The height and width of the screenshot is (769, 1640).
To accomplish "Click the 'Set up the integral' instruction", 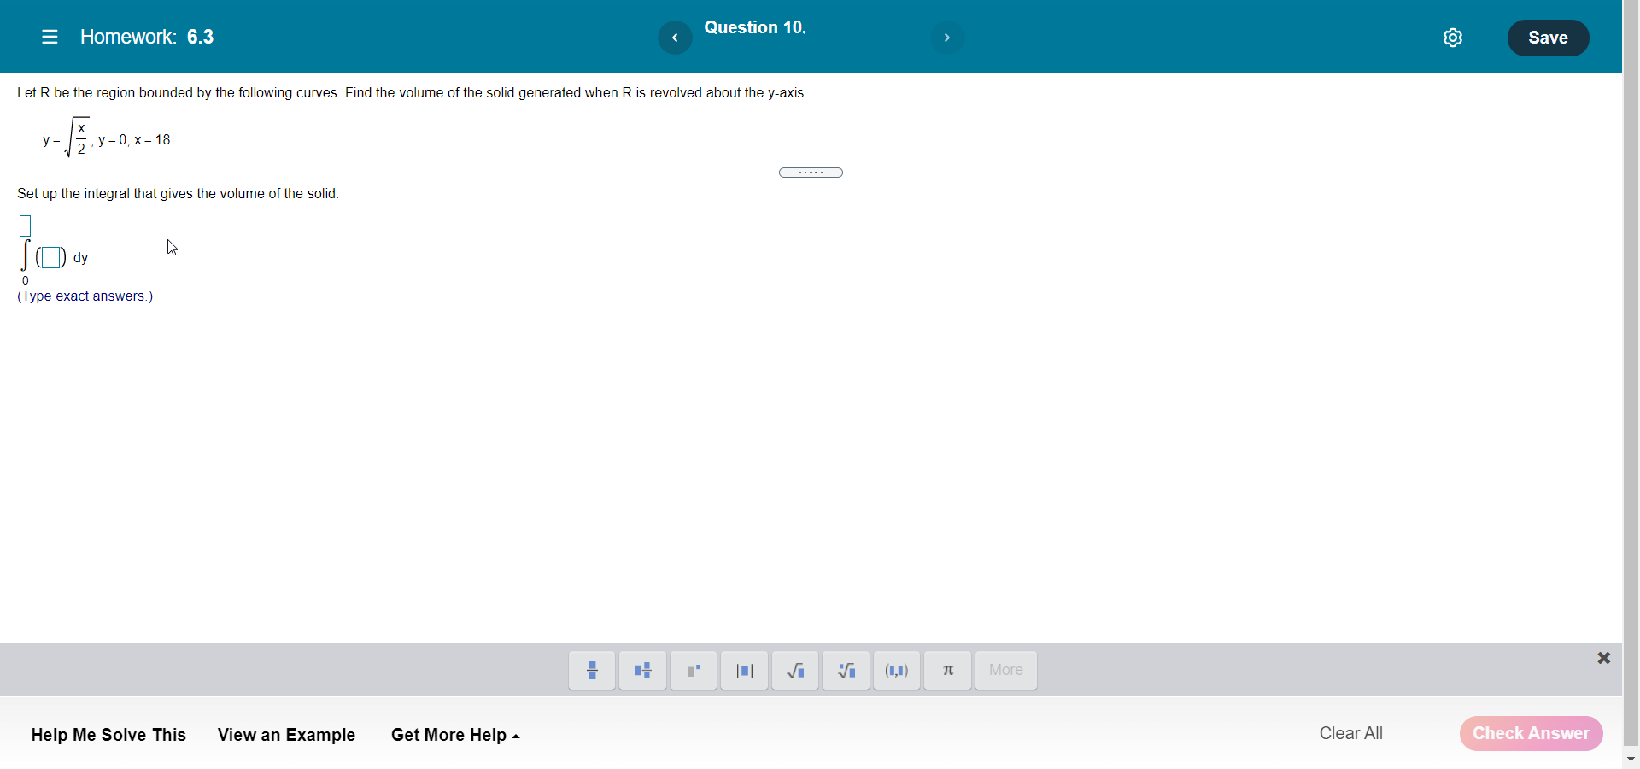I will click(x=178, y=194).
